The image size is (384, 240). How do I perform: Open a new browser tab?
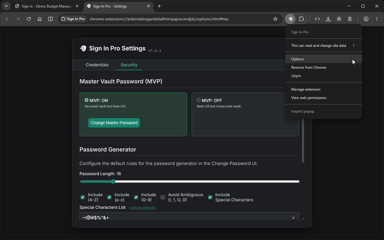(x=159, y=6)
